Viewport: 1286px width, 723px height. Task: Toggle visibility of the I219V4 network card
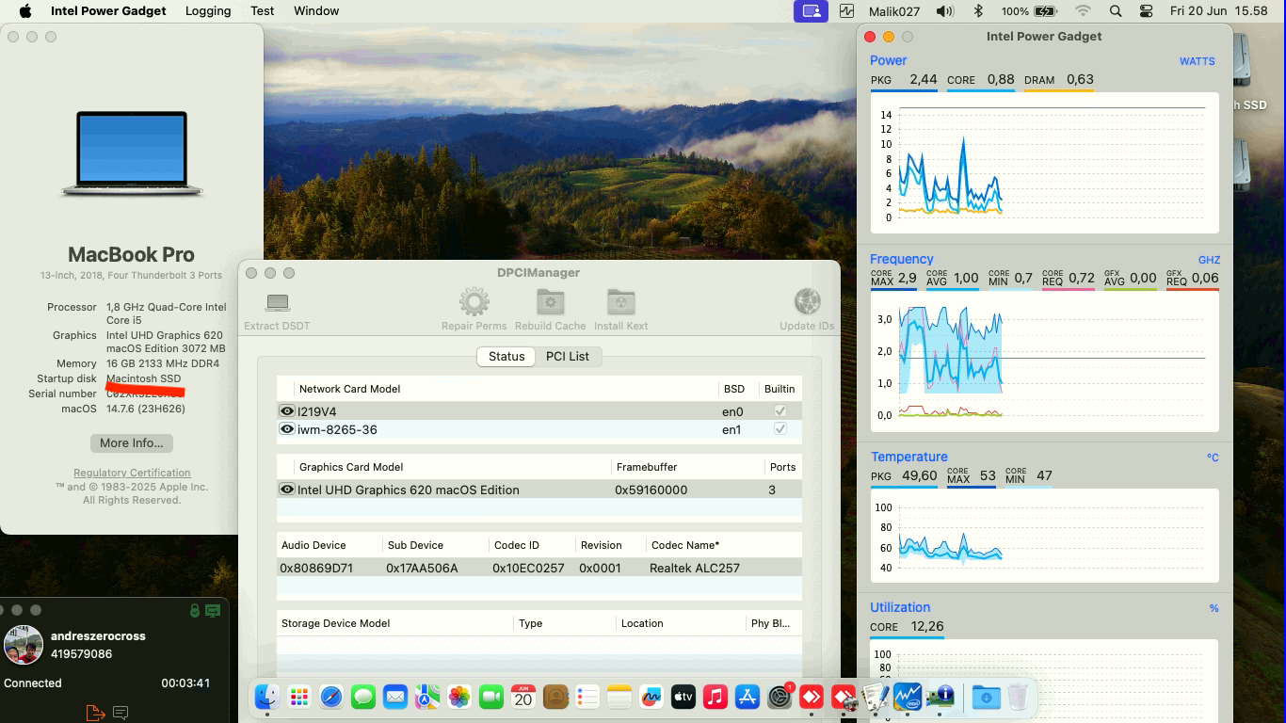[287, 410]
